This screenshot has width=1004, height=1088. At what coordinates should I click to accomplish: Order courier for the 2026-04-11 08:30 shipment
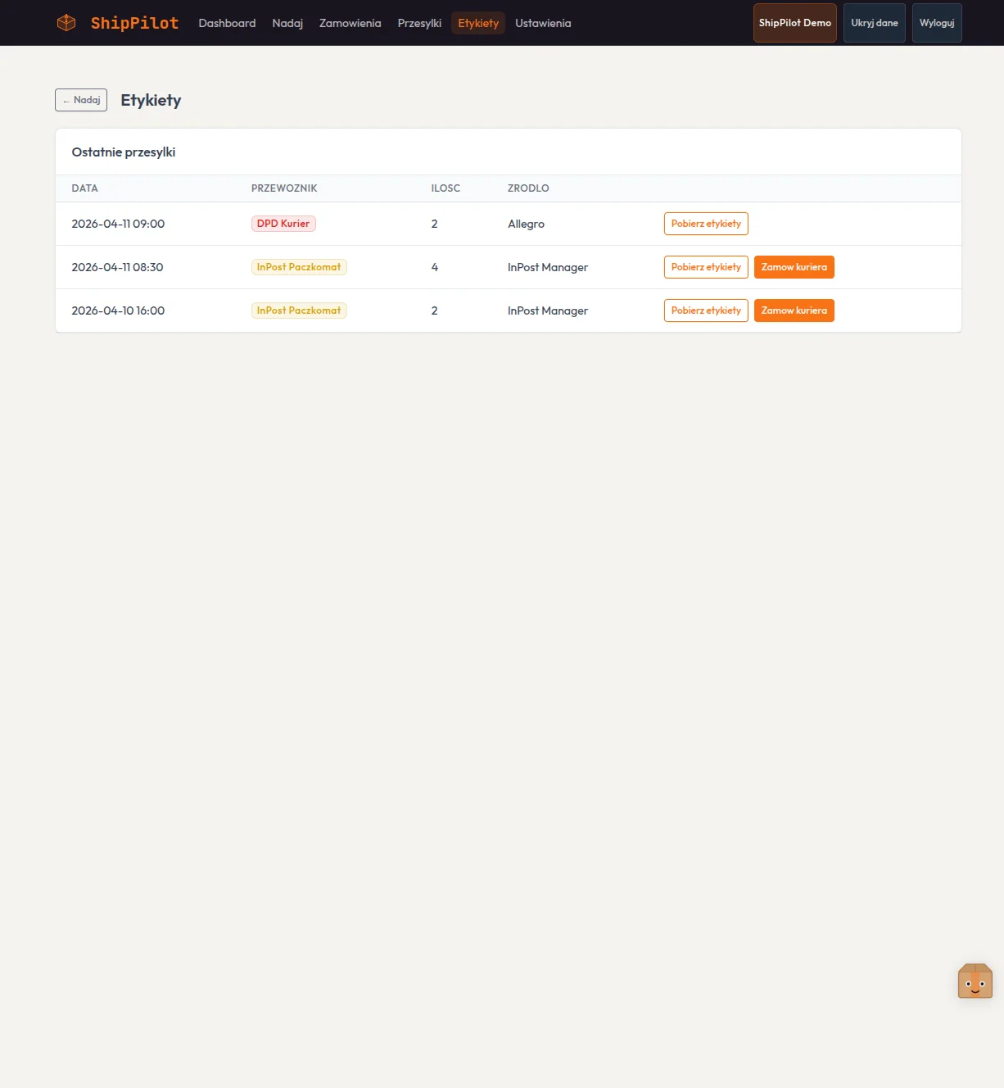[794, 267]
